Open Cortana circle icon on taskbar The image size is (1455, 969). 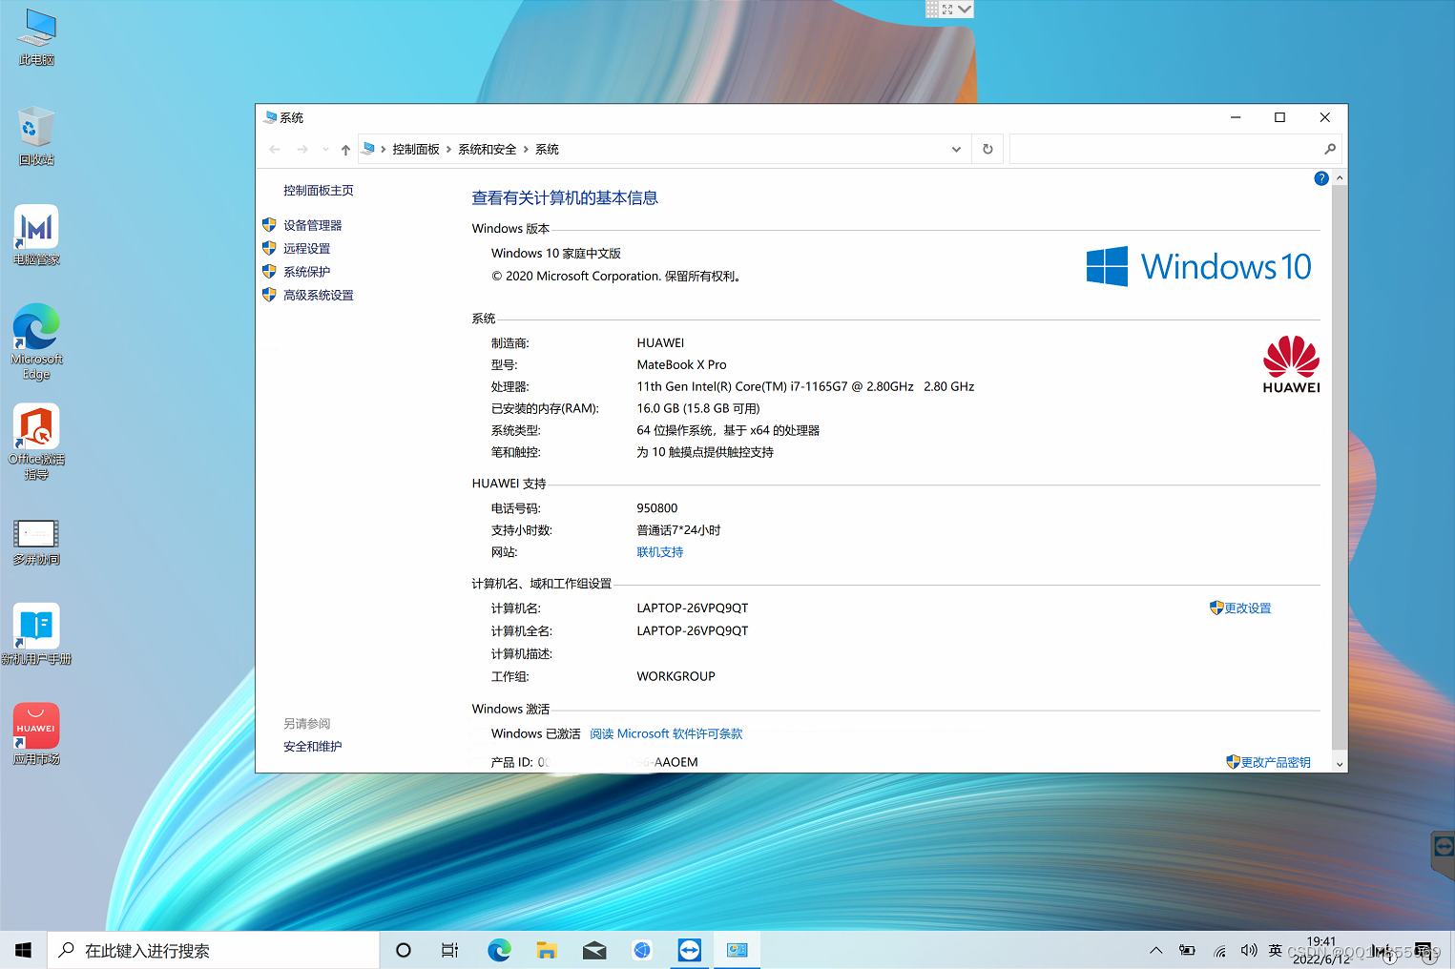(404, 950)
